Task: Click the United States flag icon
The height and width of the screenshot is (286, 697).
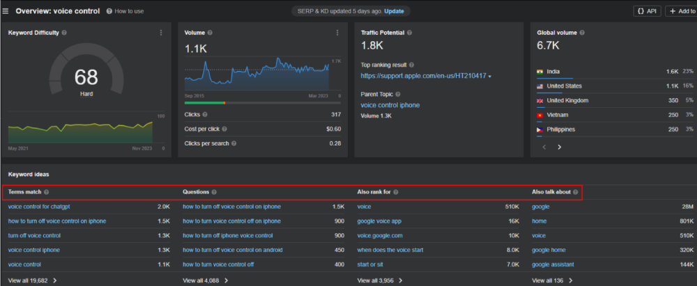Action: point(540,86)
